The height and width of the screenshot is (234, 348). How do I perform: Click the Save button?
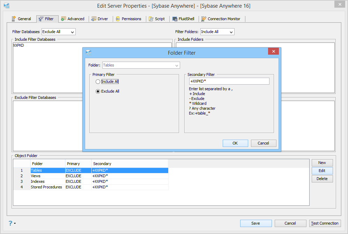256,223
